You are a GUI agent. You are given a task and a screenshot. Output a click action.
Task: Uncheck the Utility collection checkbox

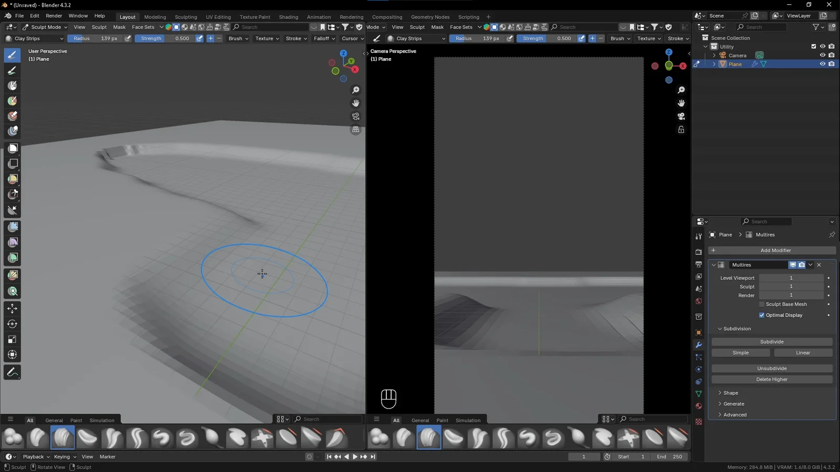pyautogui.click(x=813, y=46)
